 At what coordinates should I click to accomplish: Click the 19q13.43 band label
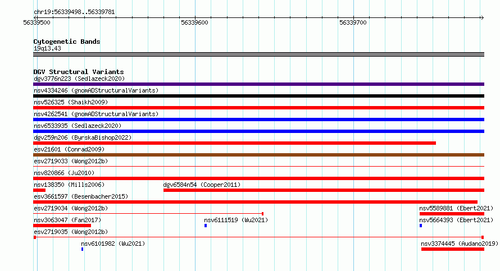tap(47, 48)
